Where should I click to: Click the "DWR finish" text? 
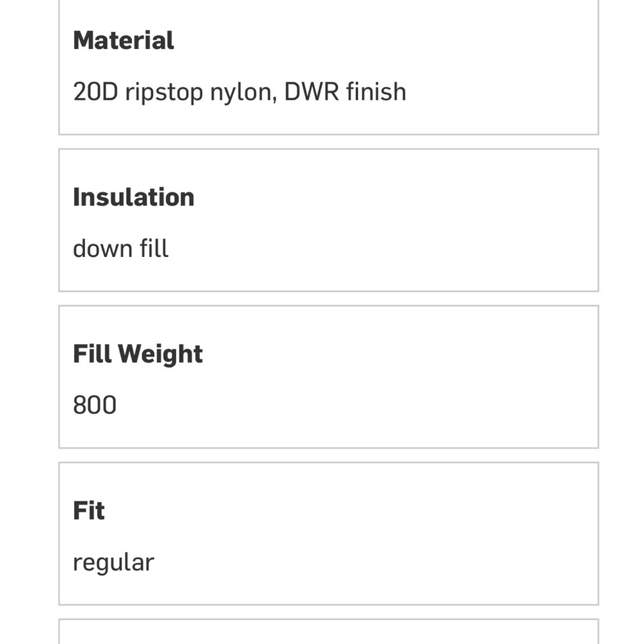point(345,92)
